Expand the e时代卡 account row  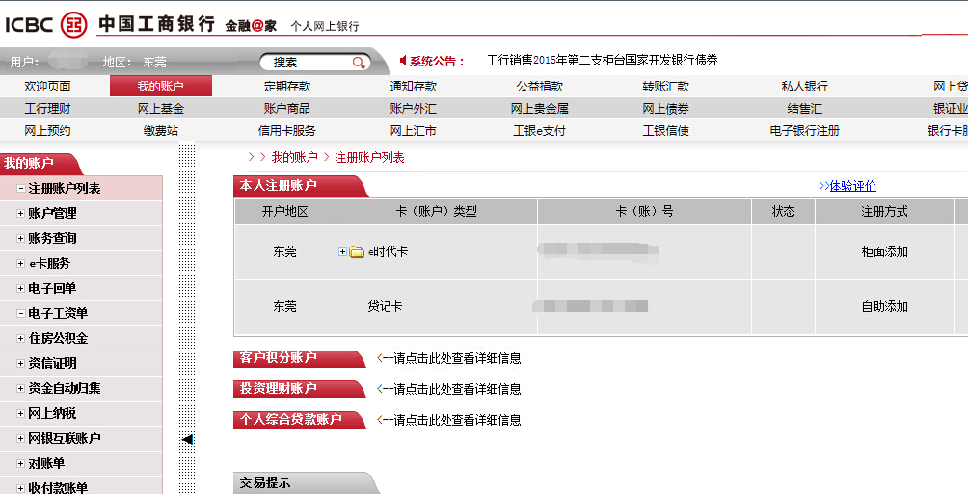[342, 251]
